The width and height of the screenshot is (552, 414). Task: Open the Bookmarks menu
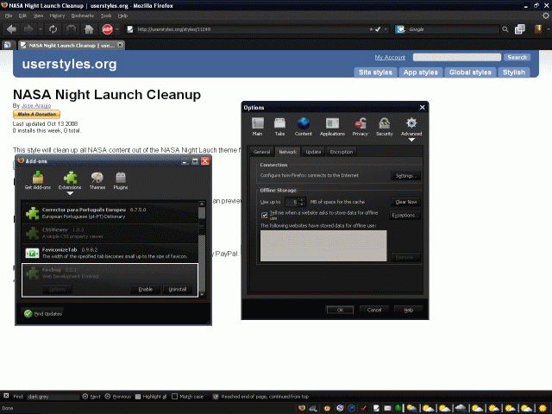point(83,16)
